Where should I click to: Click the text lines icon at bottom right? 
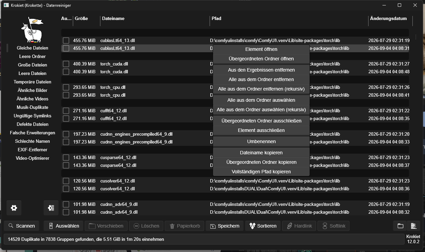point(413,226)
